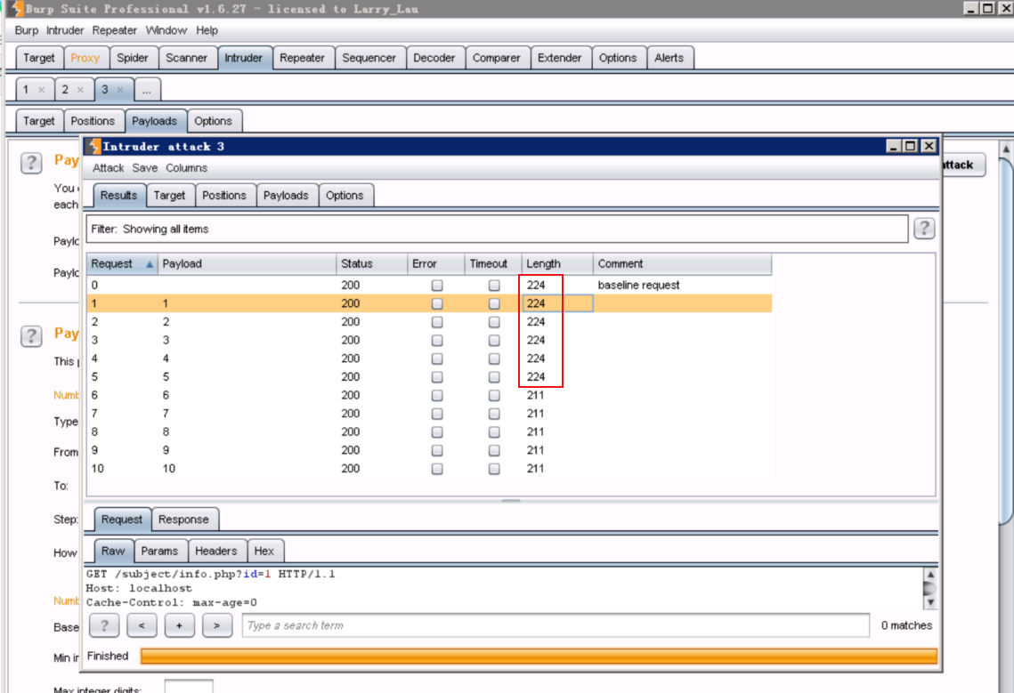Go to previous search match

tap(142, 625)
